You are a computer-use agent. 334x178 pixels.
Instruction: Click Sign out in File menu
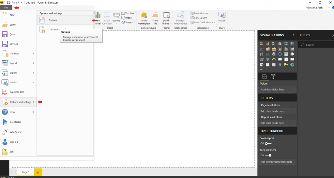pyautogui.click(x=19, y=142)
